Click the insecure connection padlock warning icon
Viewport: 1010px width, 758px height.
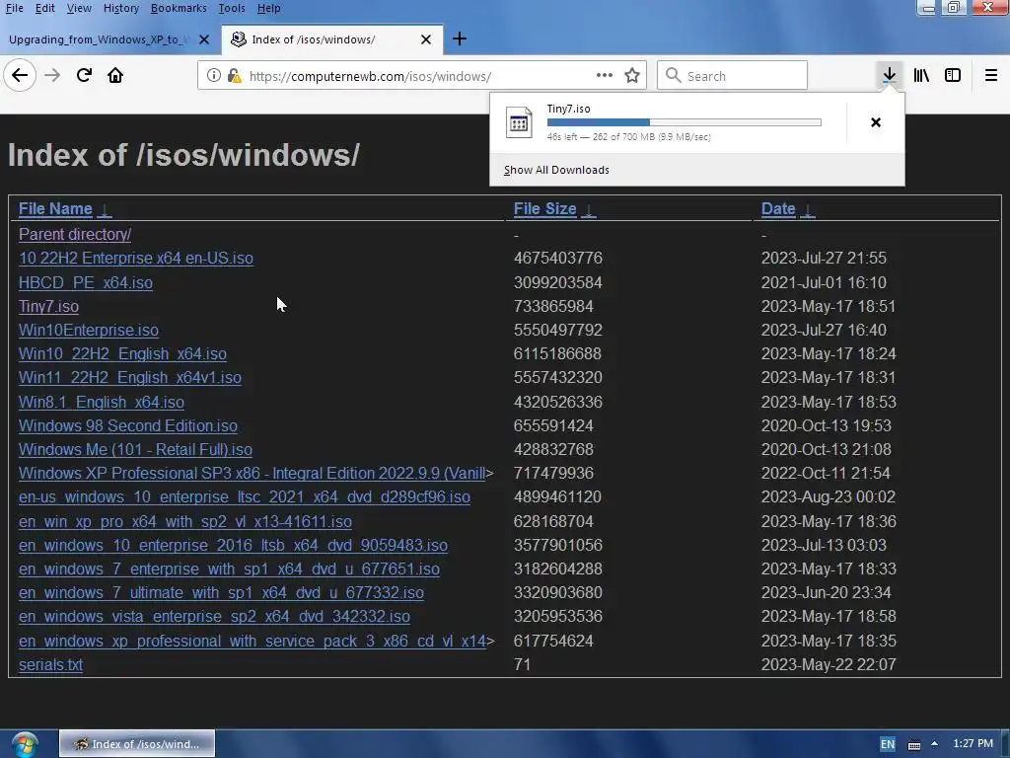(235, 76)
